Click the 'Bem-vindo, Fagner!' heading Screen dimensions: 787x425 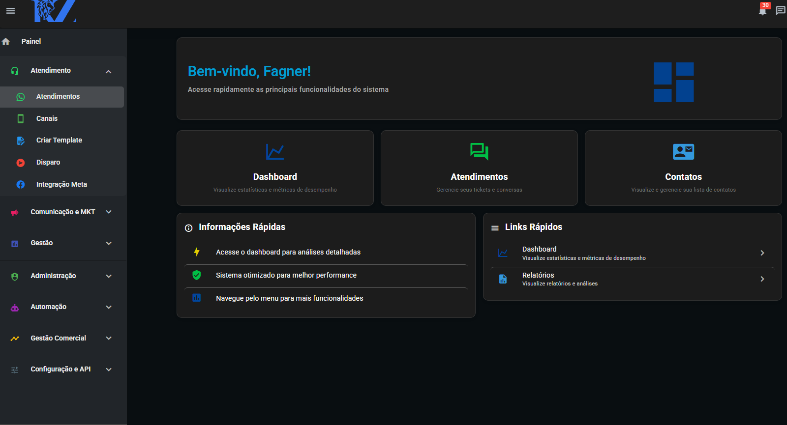(x=249, y=72)
